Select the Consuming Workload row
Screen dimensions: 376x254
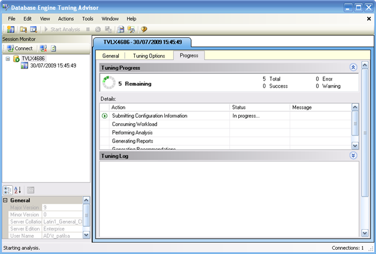pos(225,124)
